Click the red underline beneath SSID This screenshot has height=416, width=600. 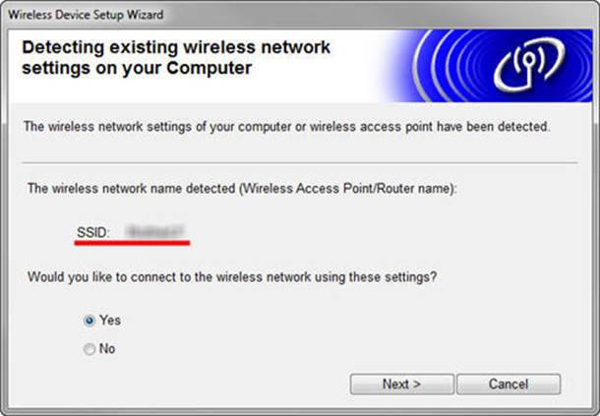(132, 242)
